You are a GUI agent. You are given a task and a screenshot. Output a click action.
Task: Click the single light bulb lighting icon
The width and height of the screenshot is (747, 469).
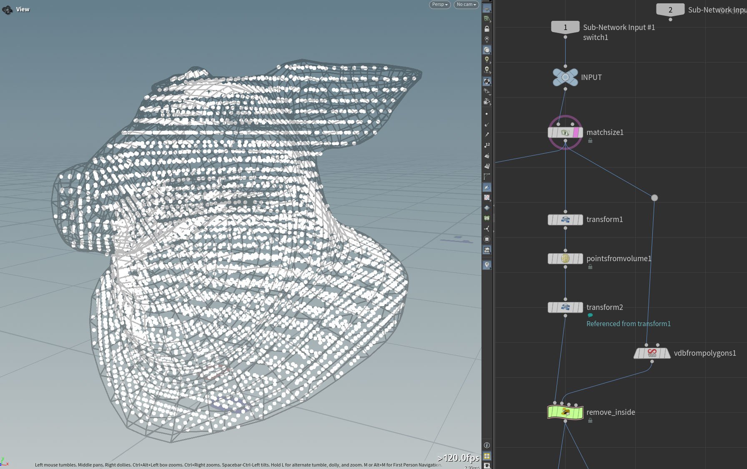487,60
